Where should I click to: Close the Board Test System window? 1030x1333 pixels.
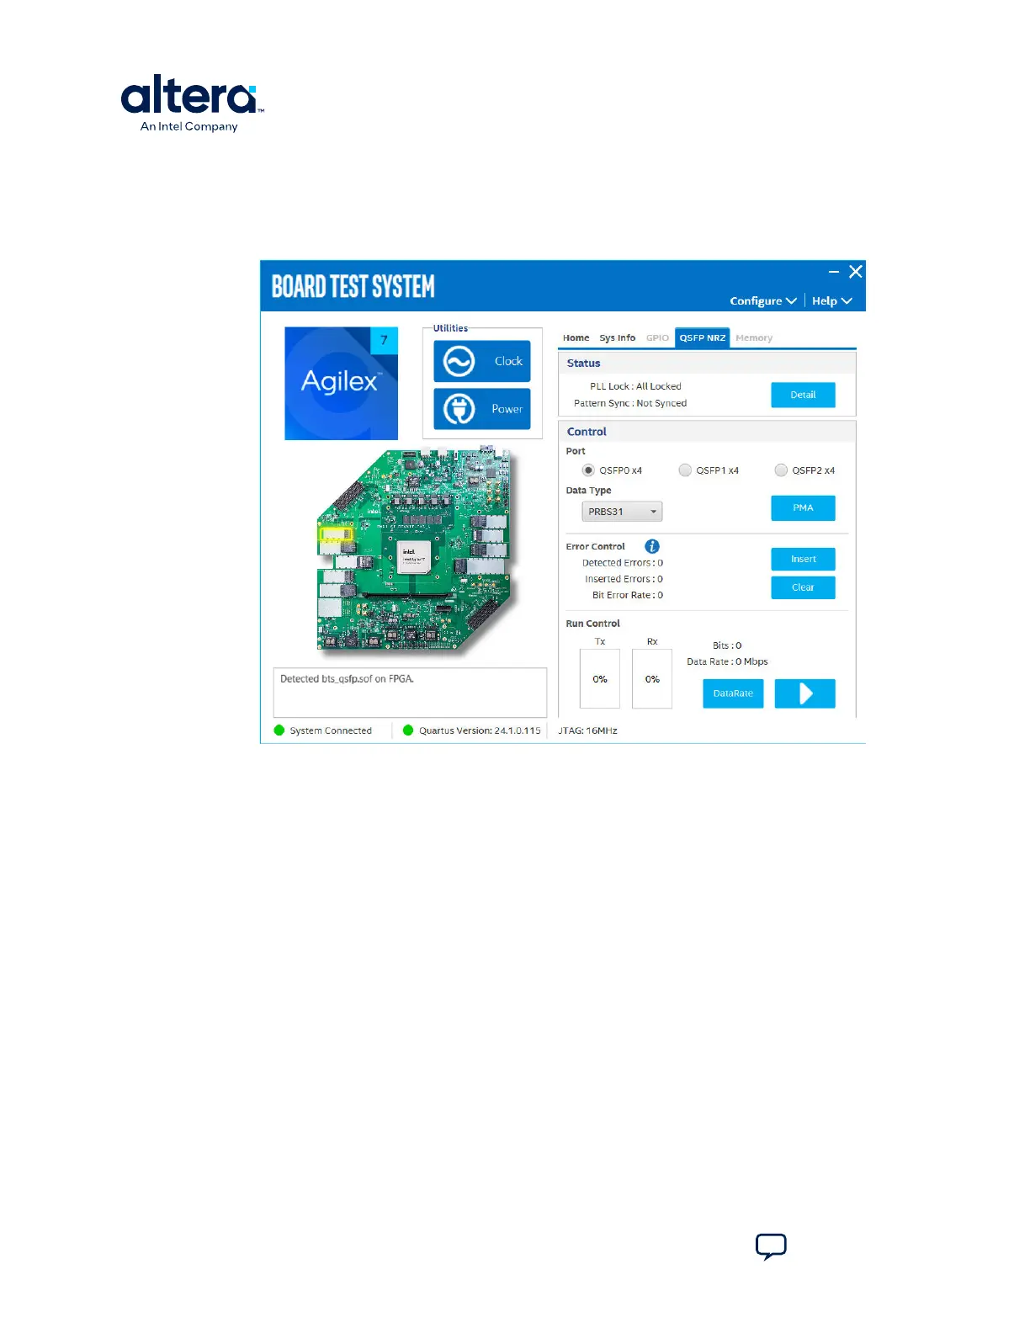tap(856, 271)
